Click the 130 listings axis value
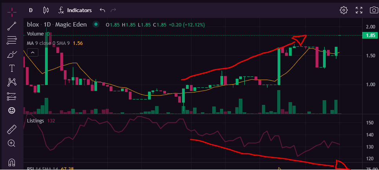Screen dimensions: 379x170 tap(370, 147)
